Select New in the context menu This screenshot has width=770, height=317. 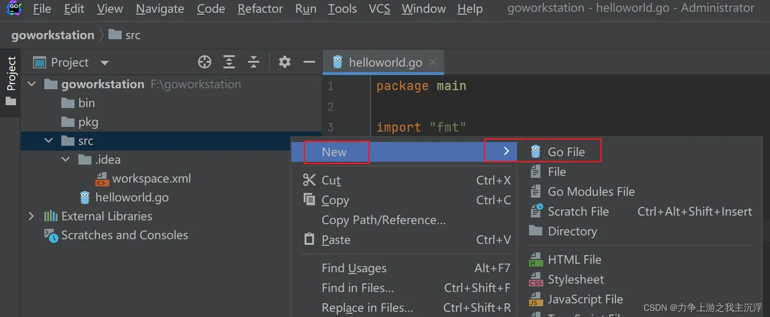[x=404, y=152]
